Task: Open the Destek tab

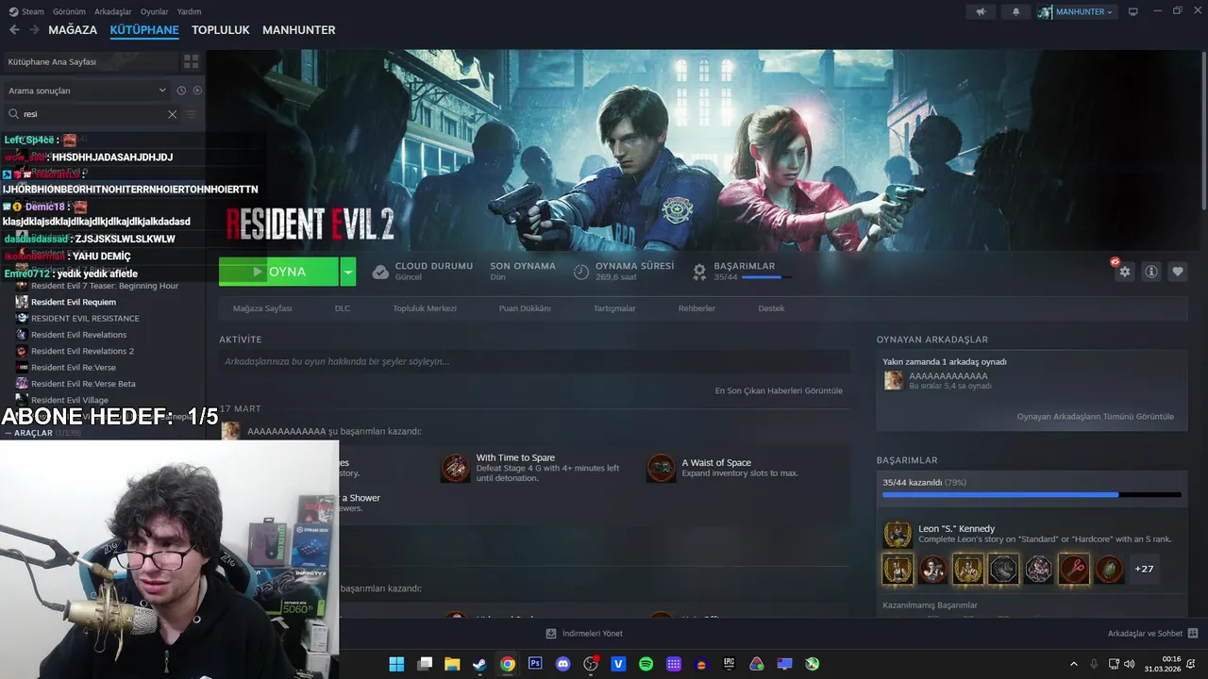Action: 771,308
